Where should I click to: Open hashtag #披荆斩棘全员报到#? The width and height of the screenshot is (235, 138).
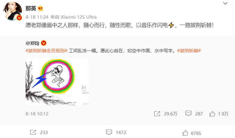point(46,51)
